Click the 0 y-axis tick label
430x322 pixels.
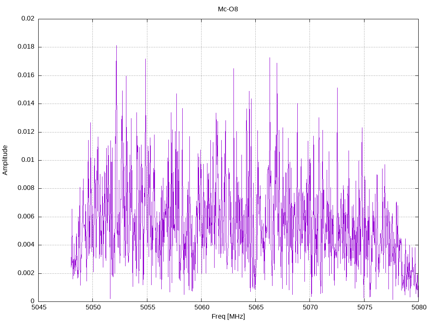(33, 301)
